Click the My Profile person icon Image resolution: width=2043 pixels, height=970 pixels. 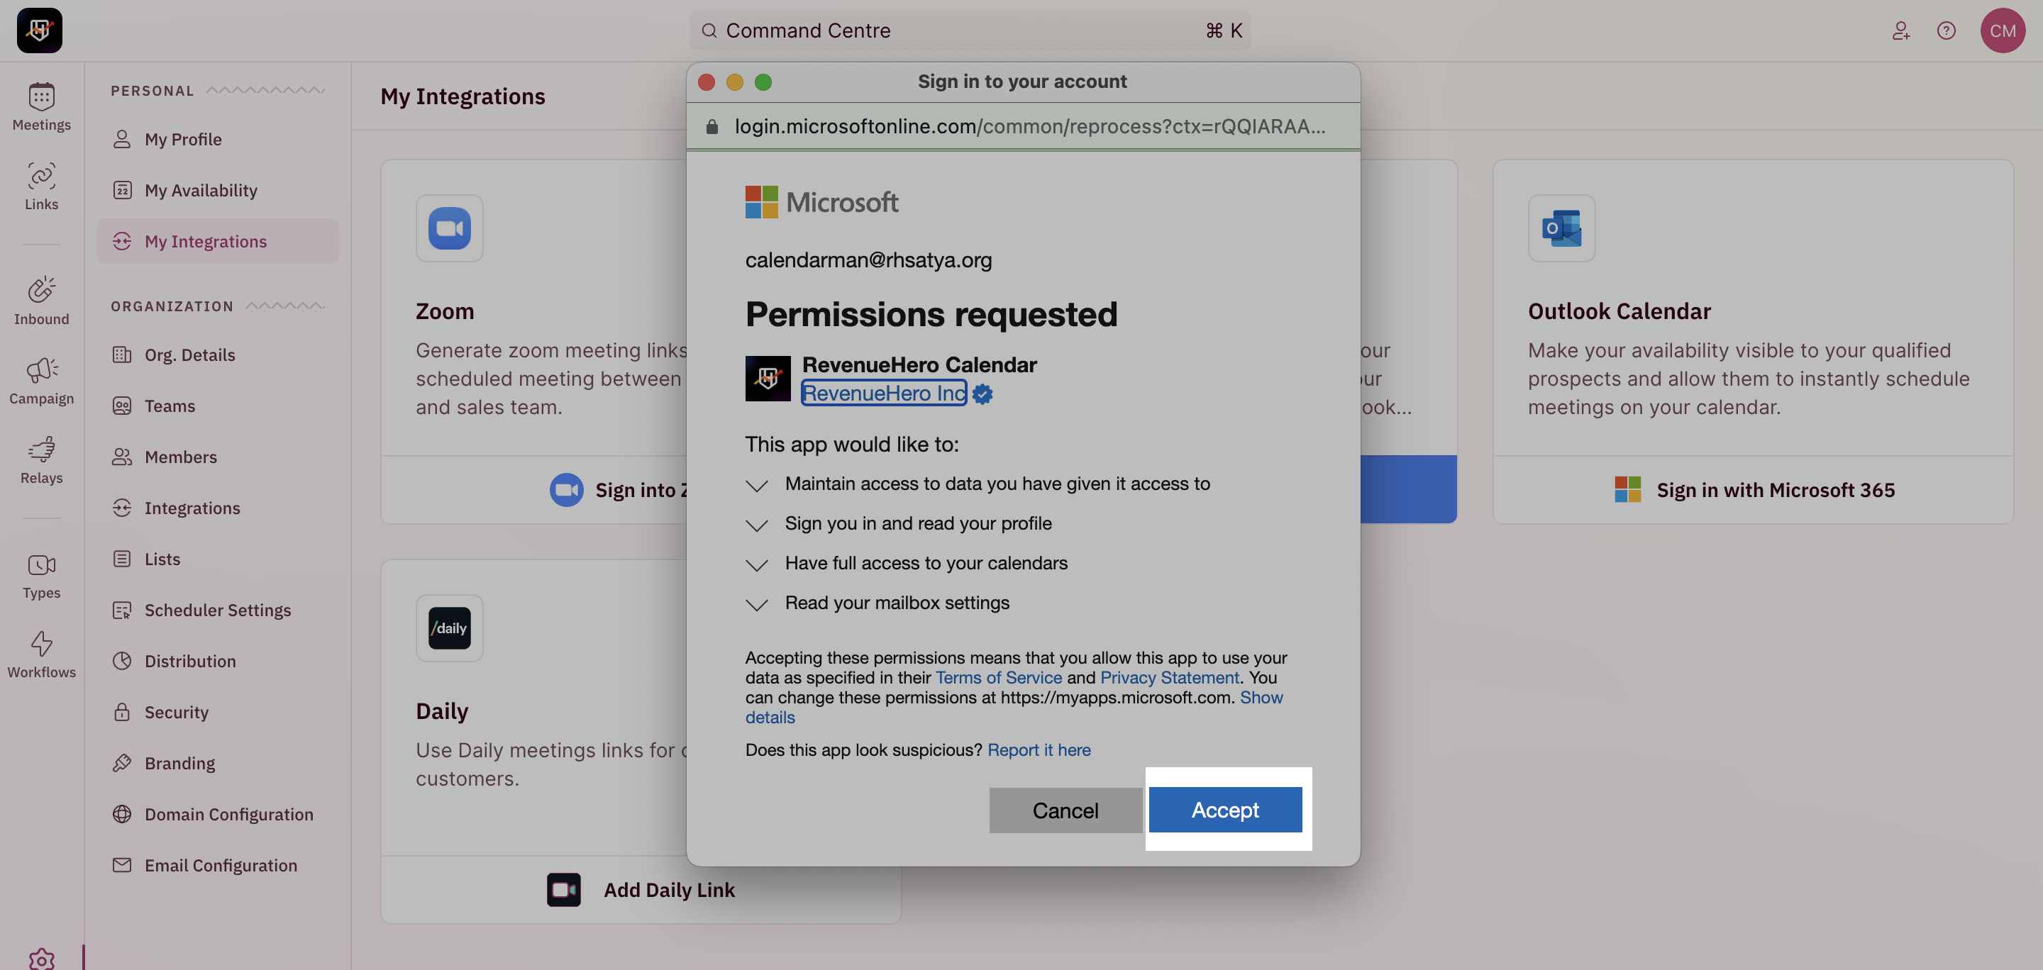click(x=121, y=139)
